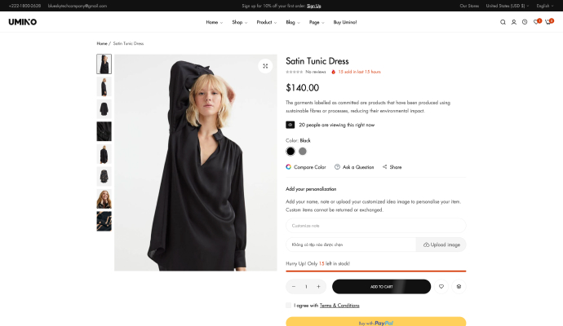Click the Customize note input field
Screen dimensions: 563x326
click(x=375, y=226)
